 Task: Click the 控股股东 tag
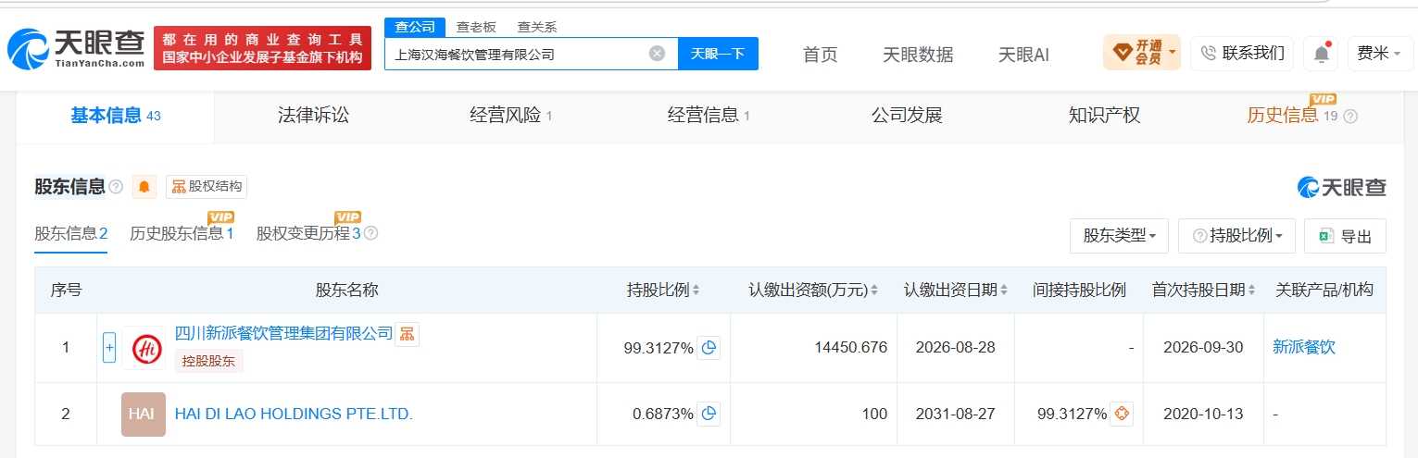209,362
